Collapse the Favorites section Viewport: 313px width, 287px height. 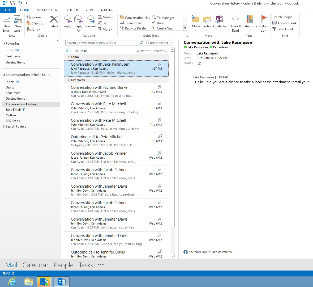4,44
